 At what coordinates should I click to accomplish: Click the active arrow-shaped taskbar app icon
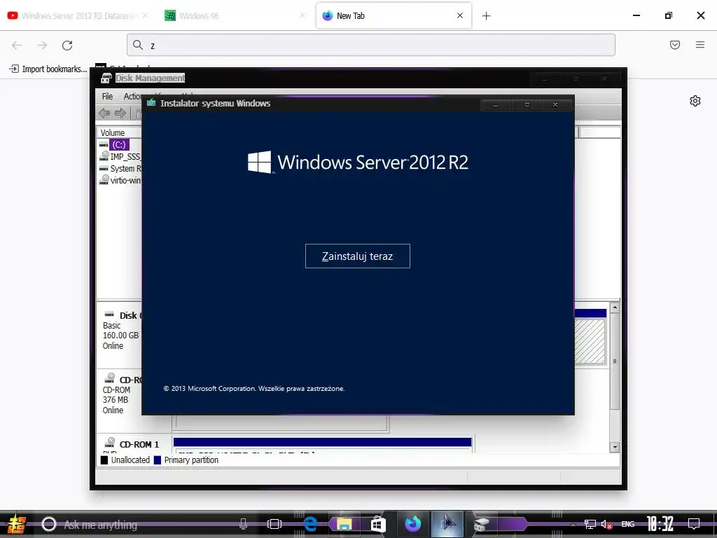pos(447,524)
